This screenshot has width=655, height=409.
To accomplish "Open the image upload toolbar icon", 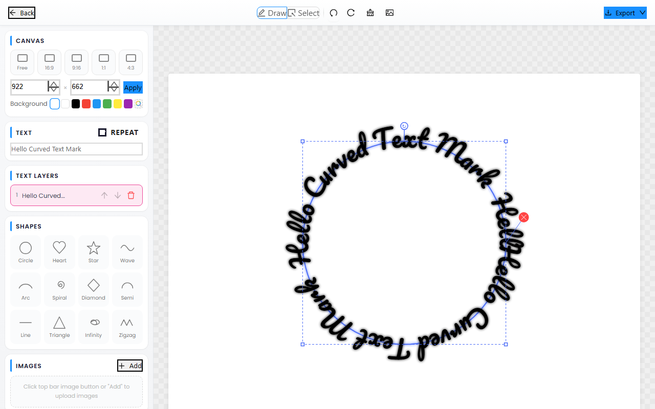I will point(390,13).
